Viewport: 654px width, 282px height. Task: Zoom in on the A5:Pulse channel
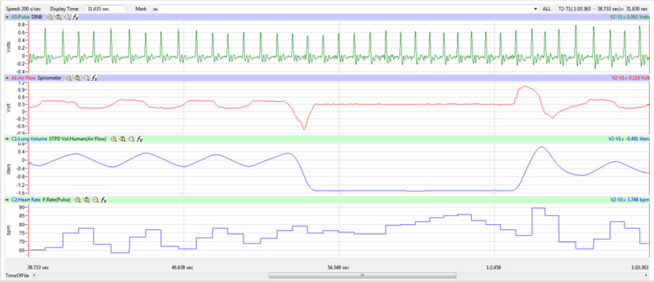click(49, 17)
